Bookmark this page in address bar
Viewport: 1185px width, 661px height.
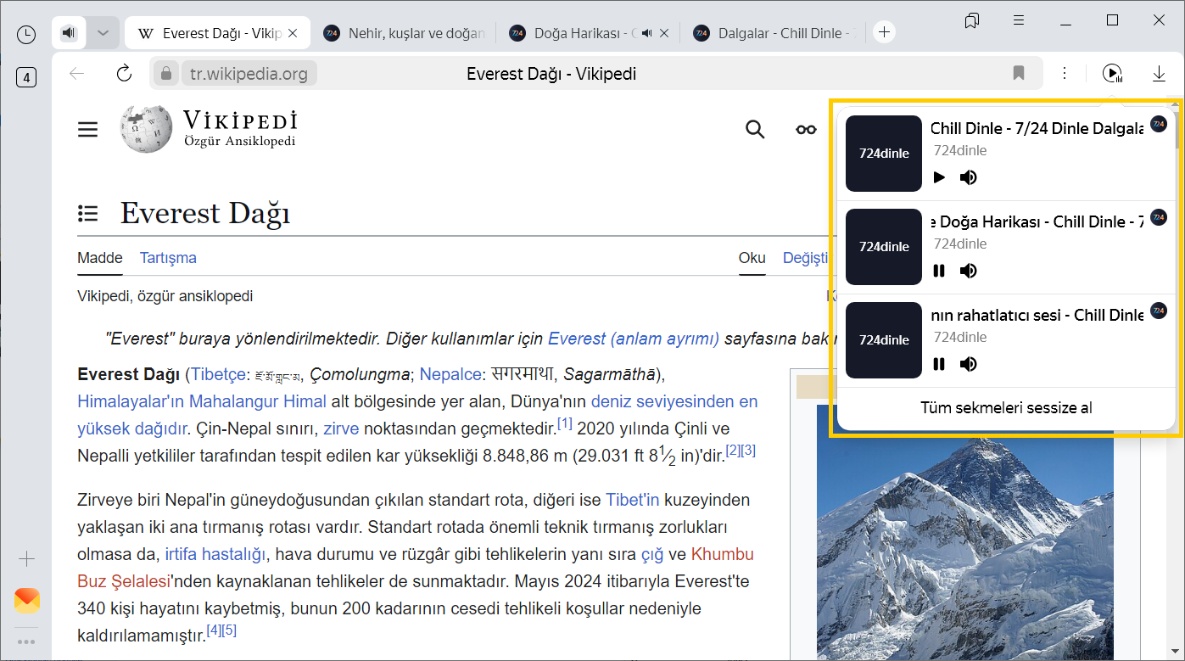1019,74
